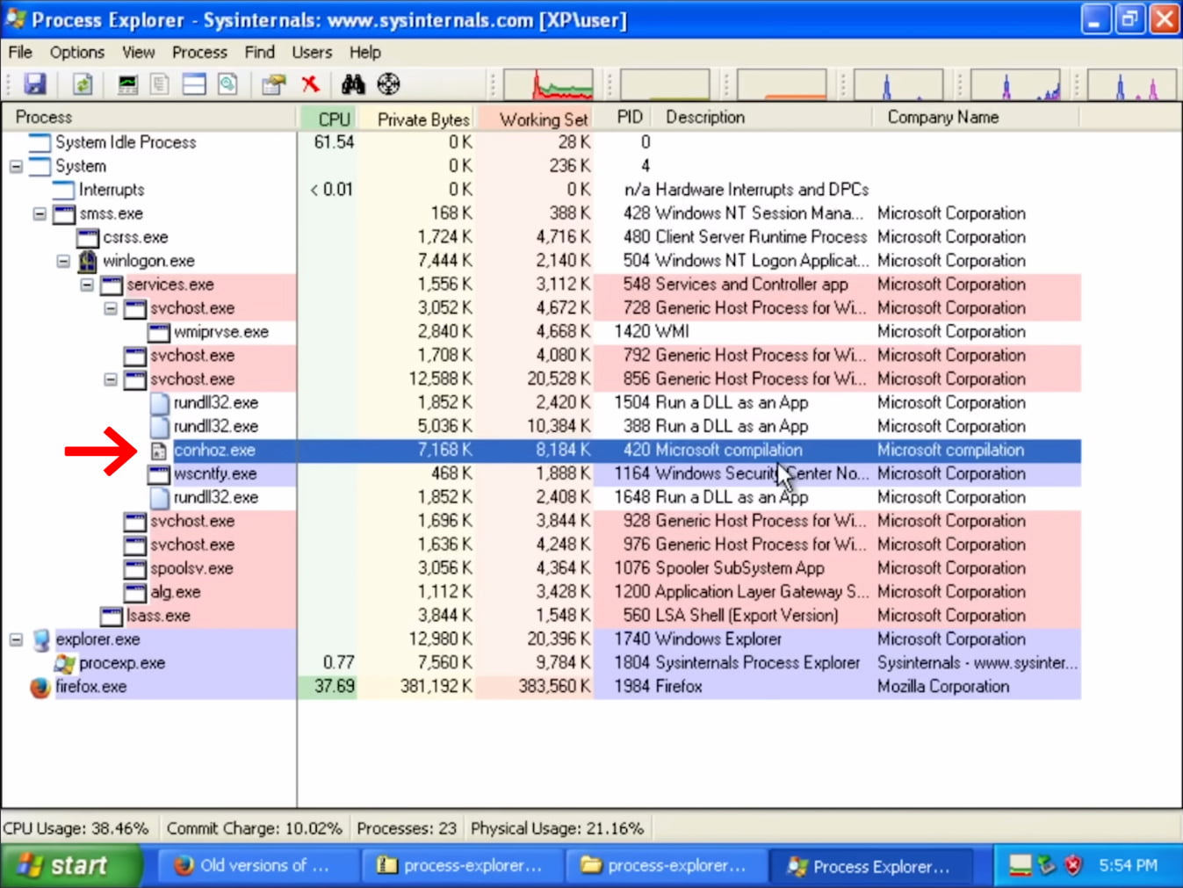Collapse the smss.exe tree node
This screenshot has height=888, width=1183.
[40, 213]
